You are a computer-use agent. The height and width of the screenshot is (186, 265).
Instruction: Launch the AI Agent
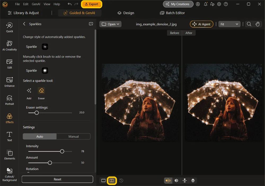201,24
